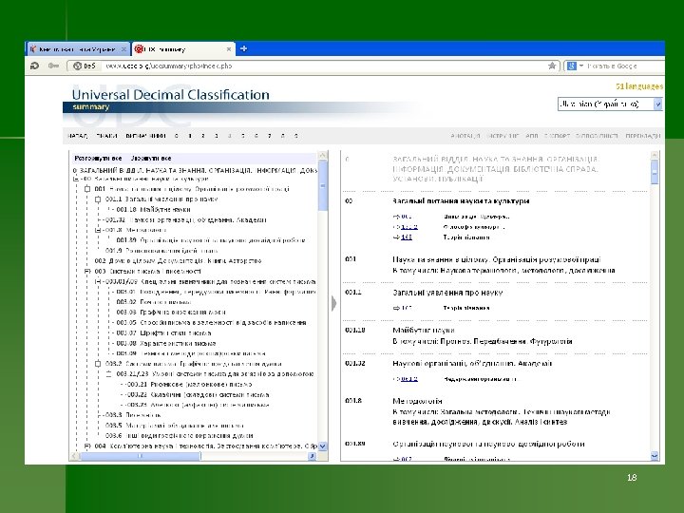Toggle the 001 node expander
Viewport: 684px width, 513px height.
click(x=86, y=189)
